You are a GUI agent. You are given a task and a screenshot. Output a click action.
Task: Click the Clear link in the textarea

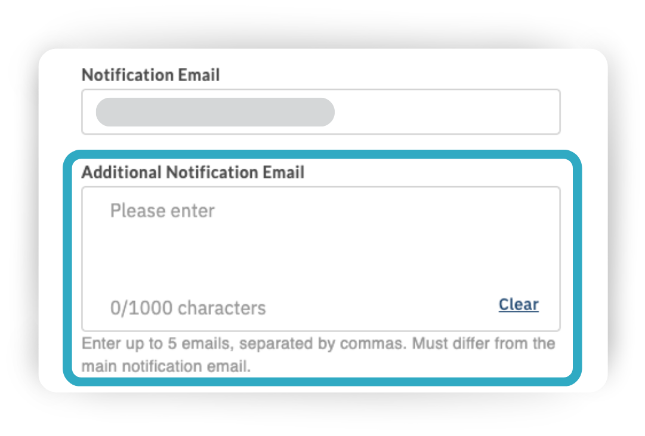click(x=519, y=305)
